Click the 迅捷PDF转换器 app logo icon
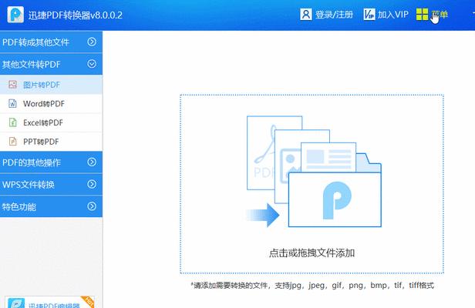The height and width of the screenshot is (308, 475). [x=15, y=14]
